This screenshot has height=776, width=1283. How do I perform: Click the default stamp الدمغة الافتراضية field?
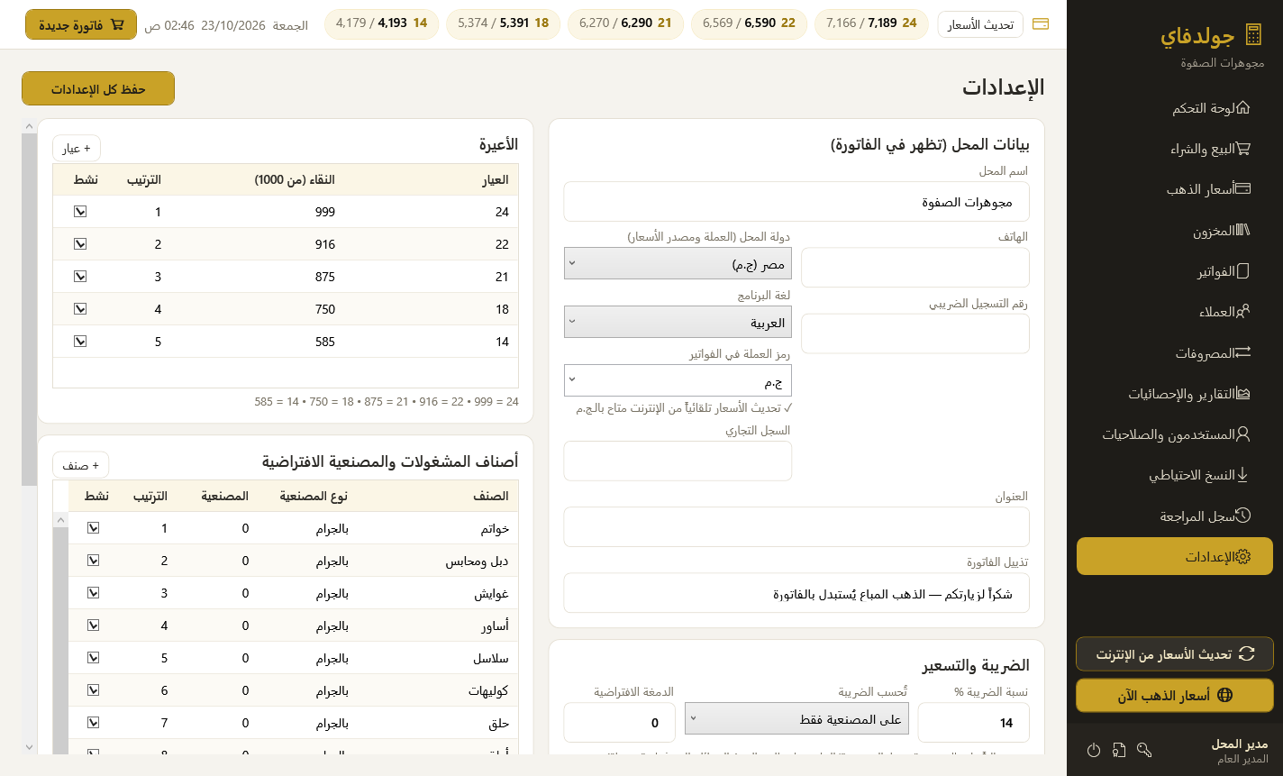(620, 723)
